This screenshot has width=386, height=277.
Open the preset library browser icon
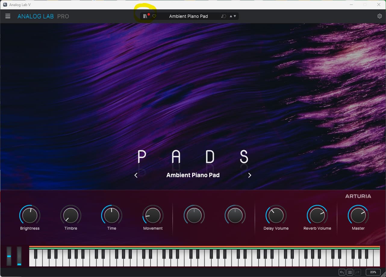click(x=145, y=16)
